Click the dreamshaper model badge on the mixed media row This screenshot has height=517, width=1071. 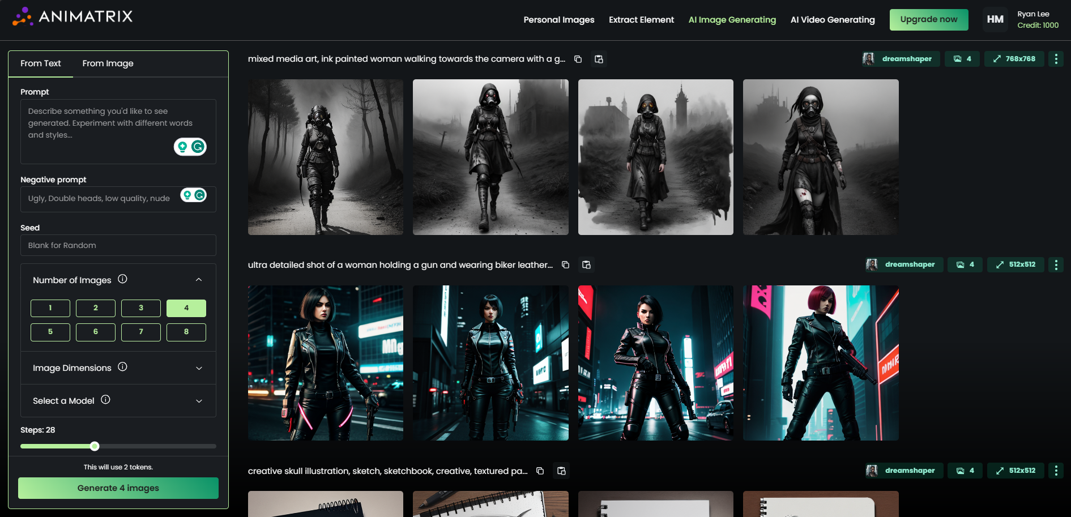tap(901, 59)
